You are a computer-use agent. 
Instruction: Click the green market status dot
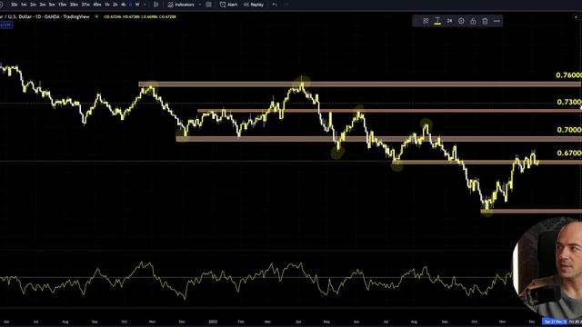pyautogui.click(x=97, y=16)
